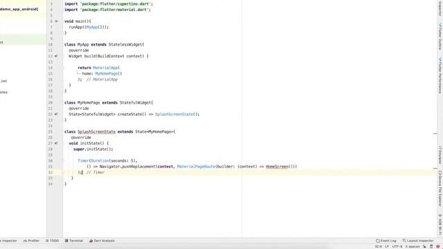This screenshot has height=249, width=443.
Task: Click super.initState() on line 28
Action: (93, 149)
